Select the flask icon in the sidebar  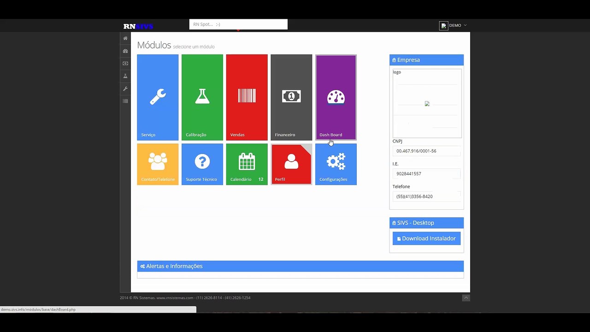[125, 76]
